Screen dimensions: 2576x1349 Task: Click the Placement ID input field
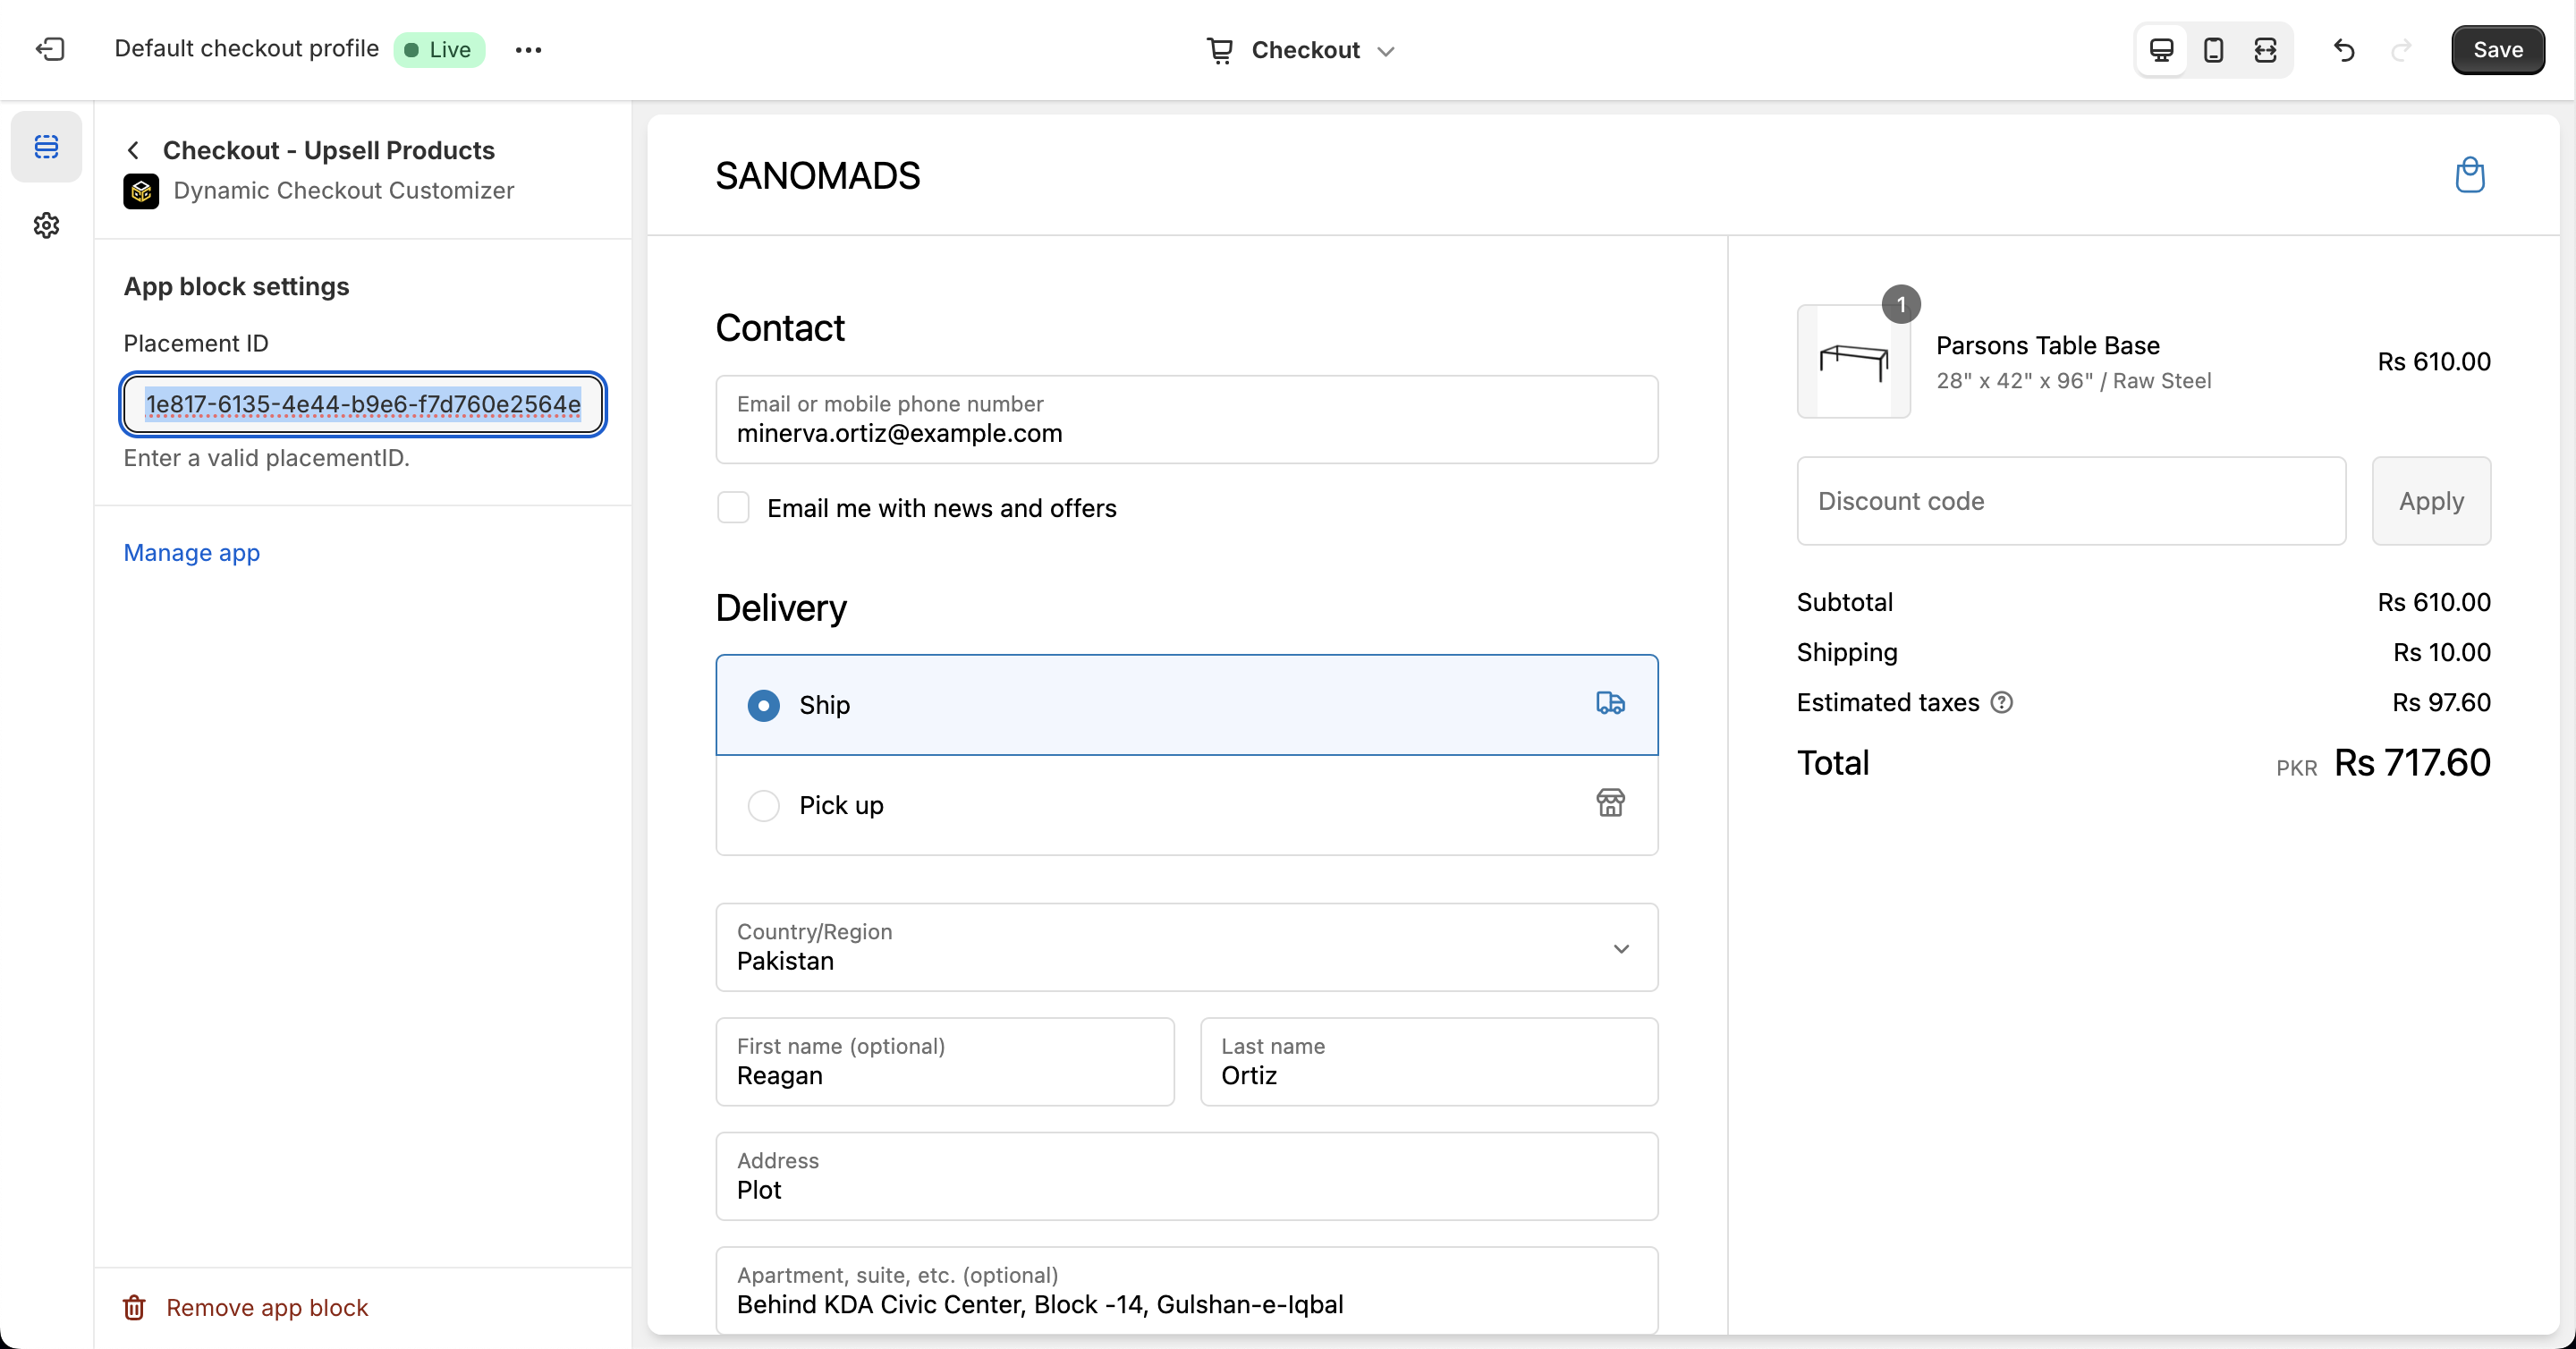click(x=363, y=404)
